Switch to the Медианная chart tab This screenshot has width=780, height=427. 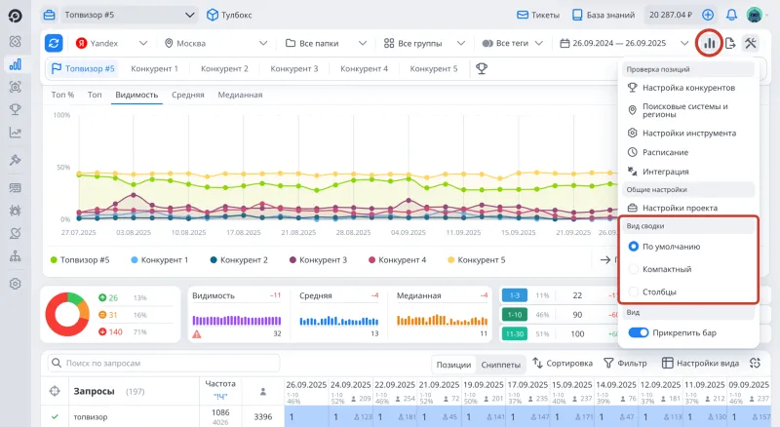[240, 96]
